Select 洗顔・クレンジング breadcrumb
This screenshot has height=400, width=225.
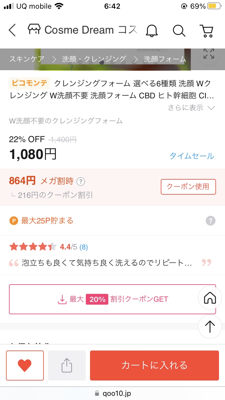tap(94, 59)
